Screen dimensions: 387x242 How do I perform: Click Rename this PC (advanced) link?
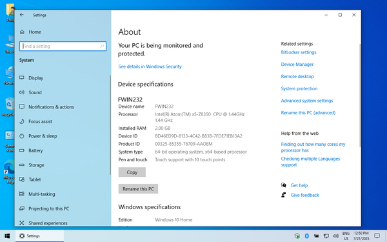click(x=308, y=112)
